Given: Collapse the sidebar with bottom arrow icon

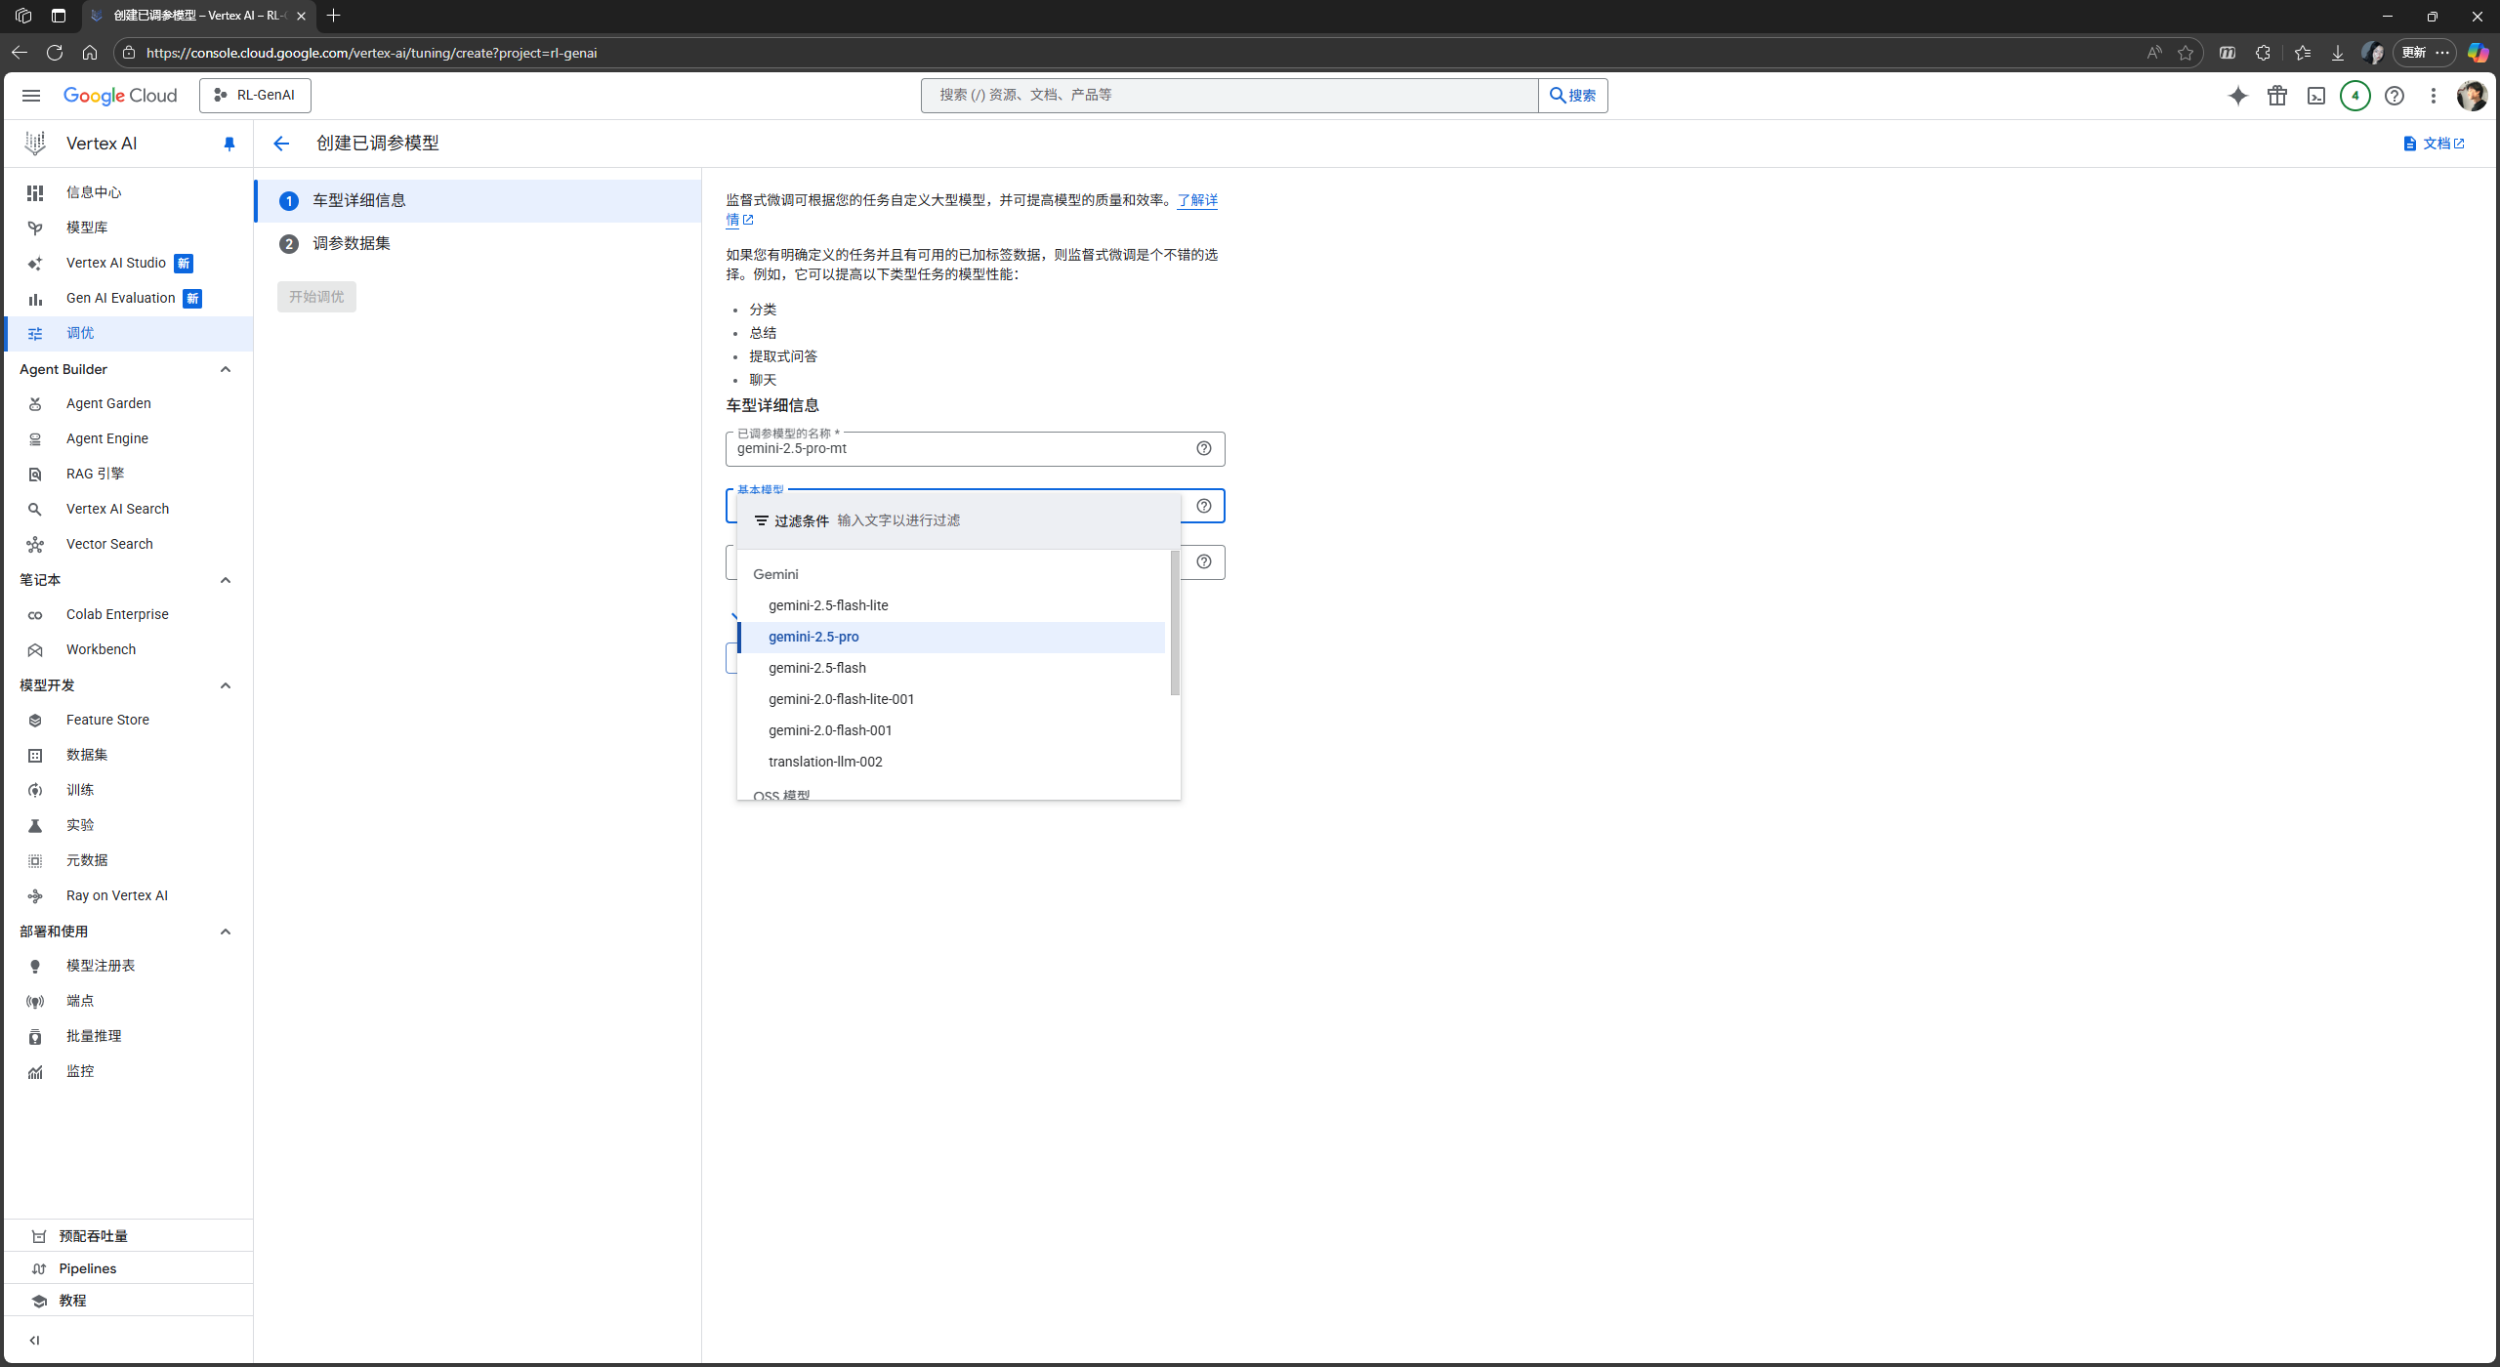Looking at the screenshot, I should (34, 1340).
